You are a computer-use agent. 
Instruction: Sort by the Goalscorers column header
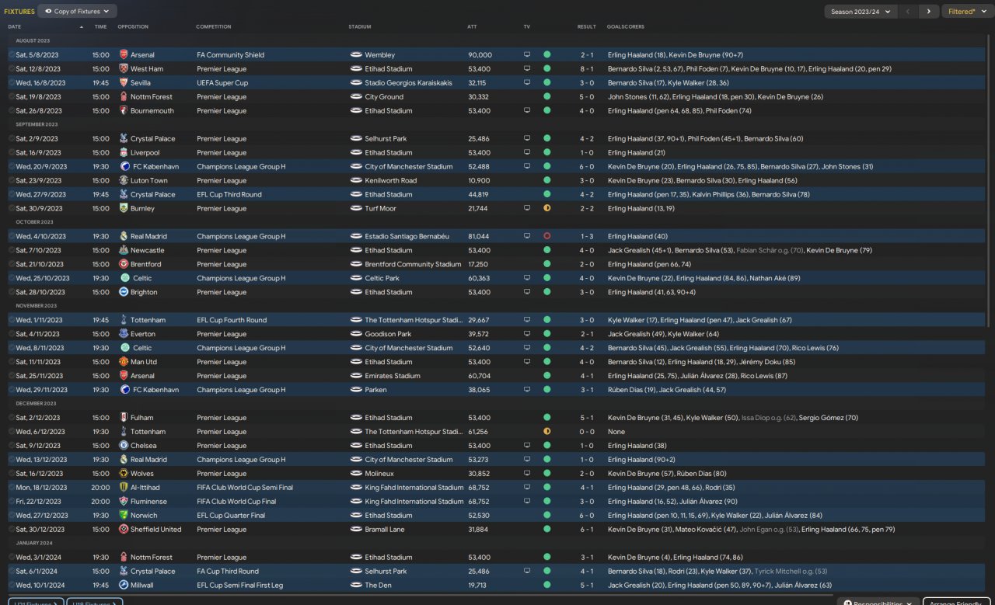tap(626, 26)
